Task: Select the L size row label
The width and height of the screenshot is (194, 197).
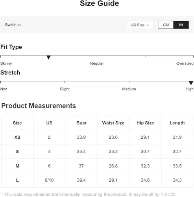Action: [17, 180]
